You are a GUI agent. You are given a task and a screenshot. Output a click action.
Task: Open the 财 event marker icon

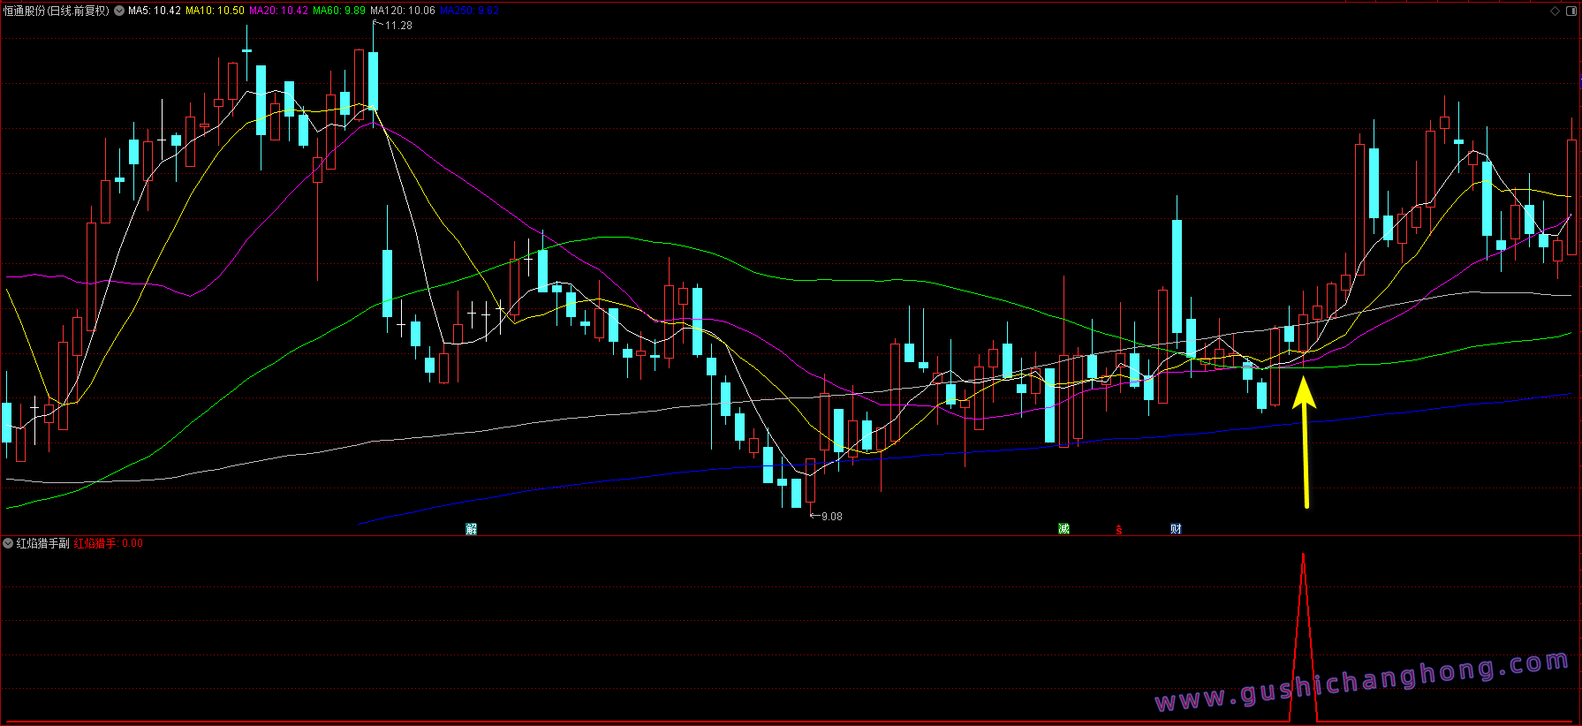(x=1176, y=529)
